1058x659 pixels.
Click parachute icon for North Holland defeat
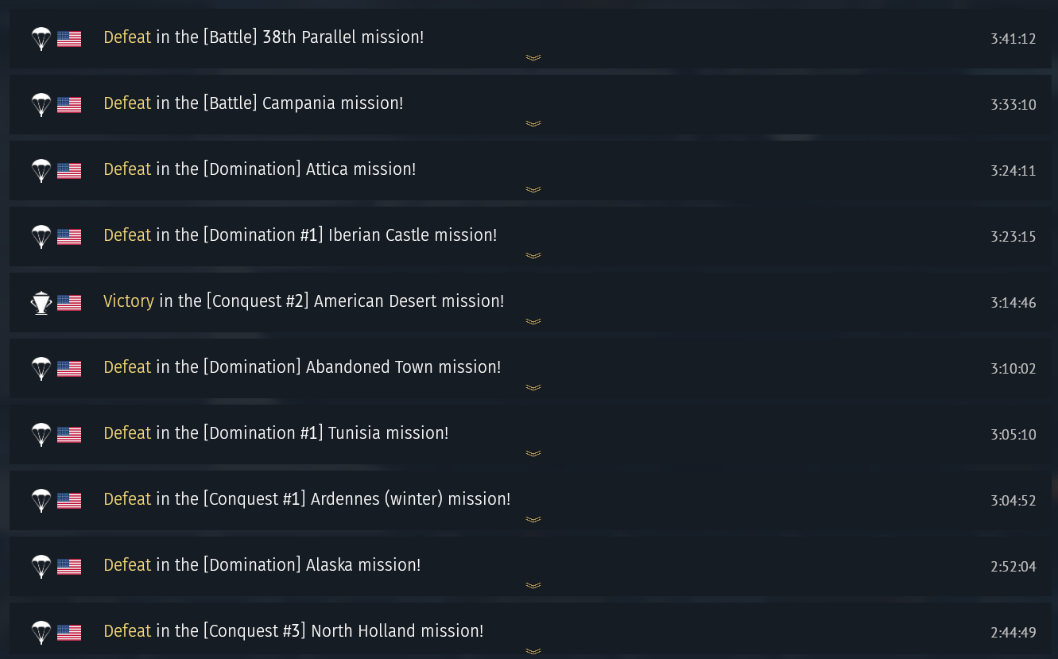pos(41,632)
